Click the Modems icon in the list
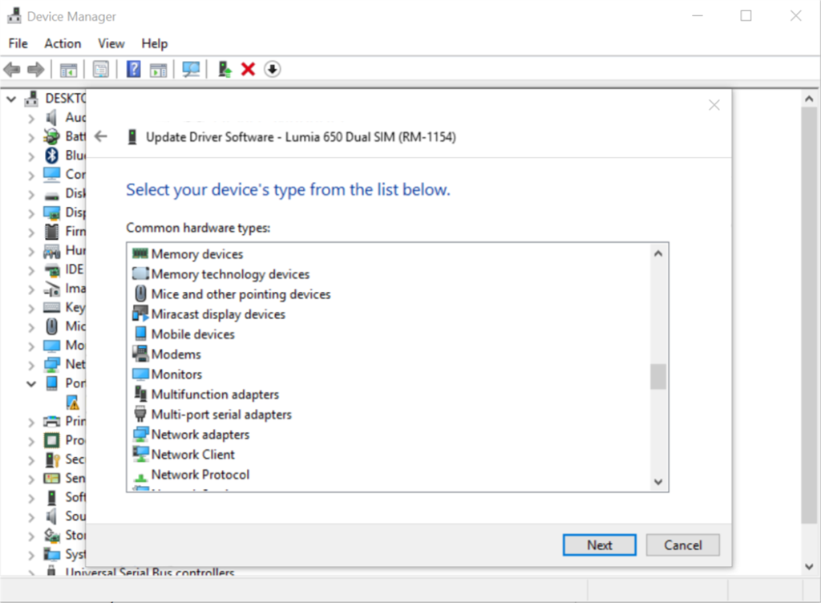The width and height of the screenshot is (821, 603). pos(140,354)
